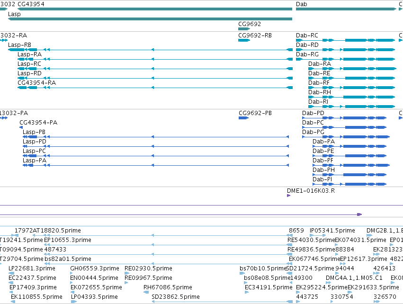This screenshot has height=304, width=403.
Task: Select the Dab-PF protein label
Action: pyautogui.click(x=323, y=161)
